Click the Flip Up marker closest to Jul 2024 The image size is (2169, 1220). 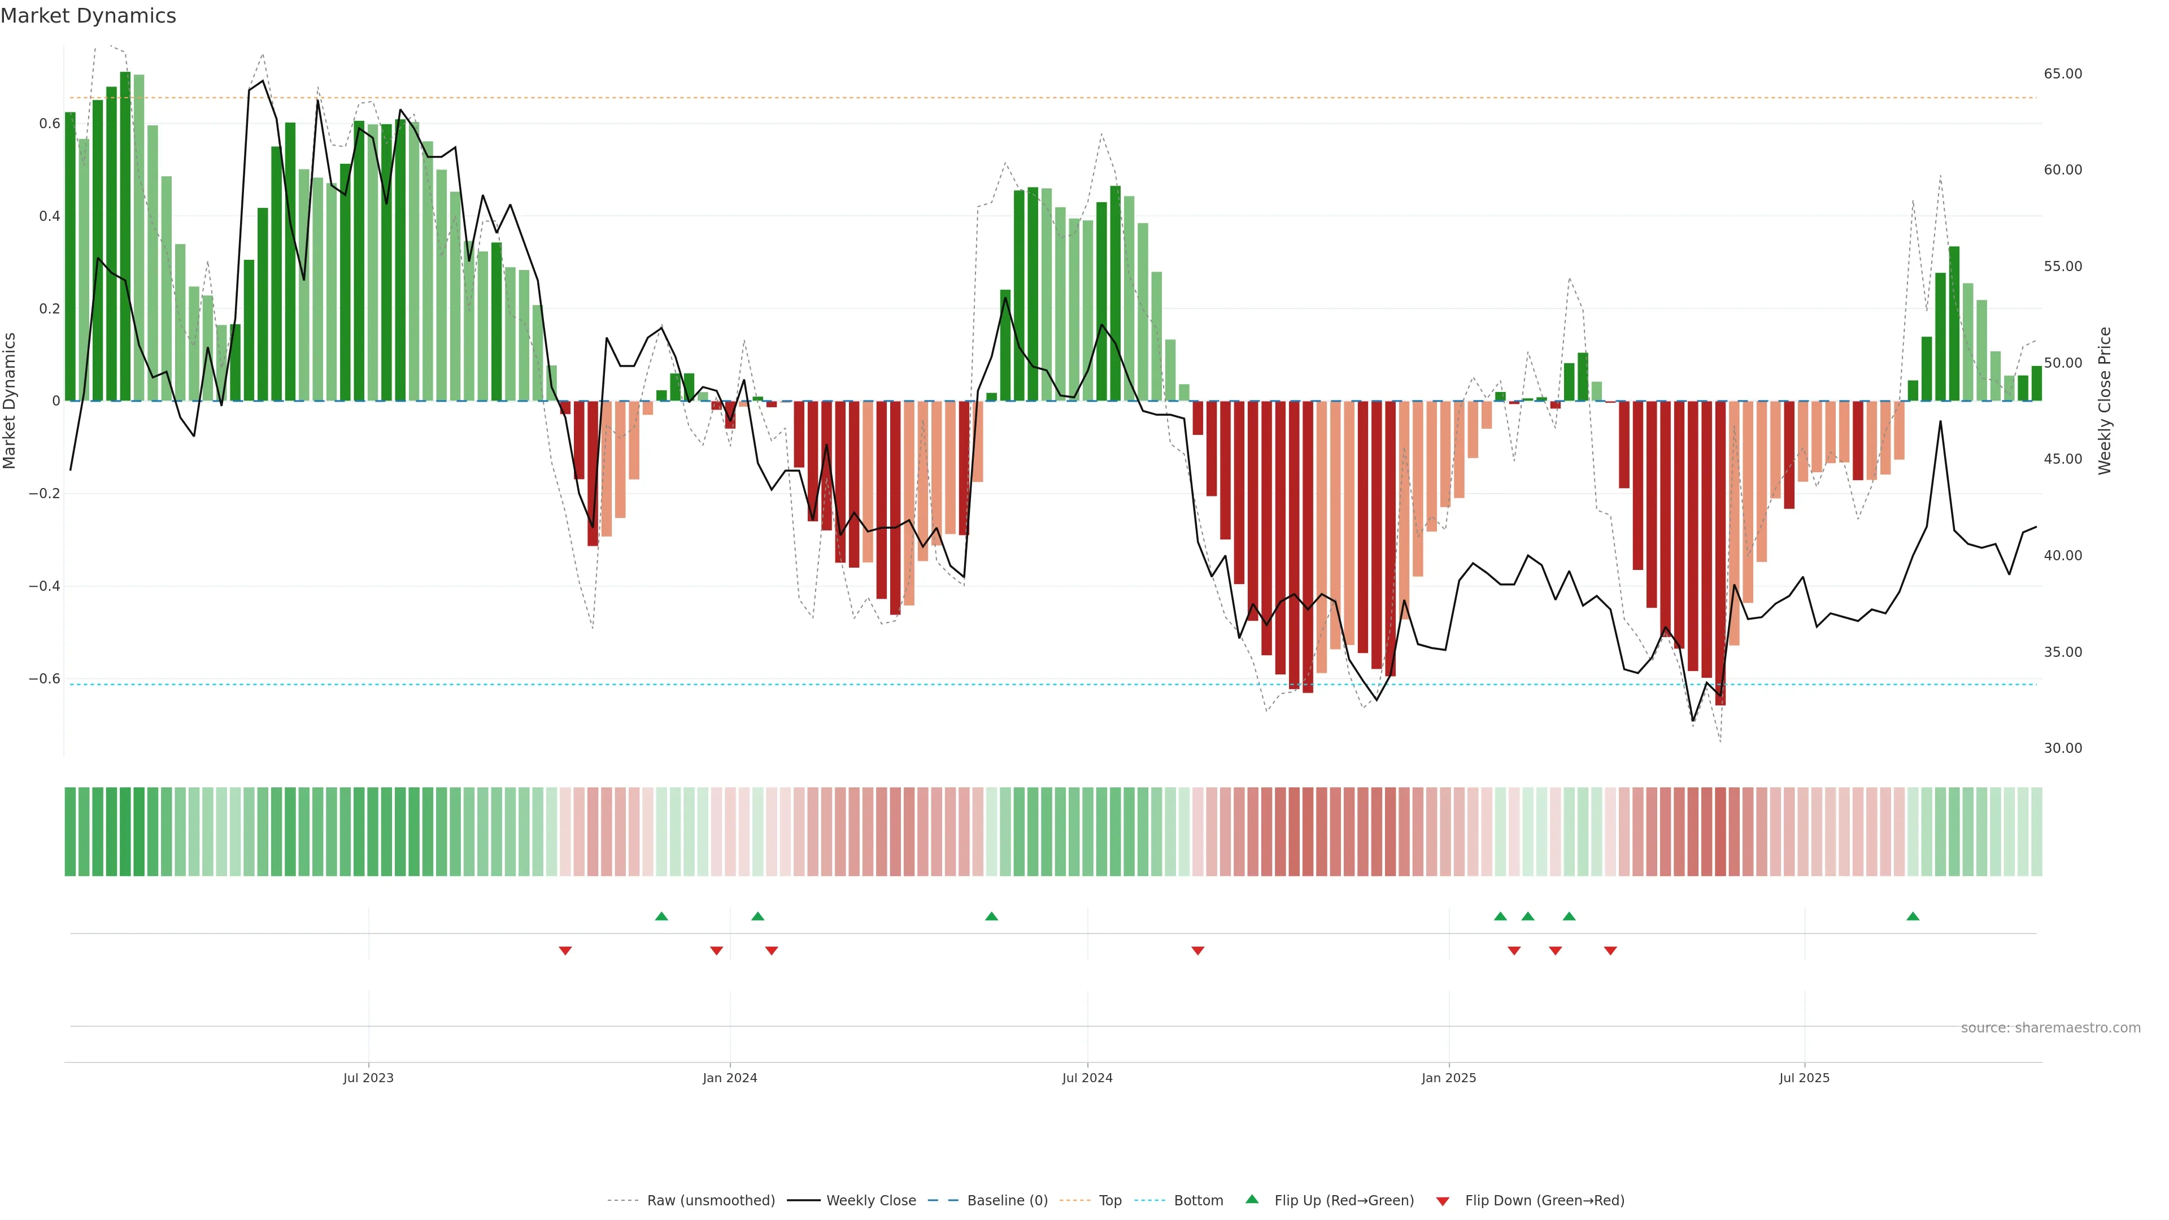click(x=991, y=916)
